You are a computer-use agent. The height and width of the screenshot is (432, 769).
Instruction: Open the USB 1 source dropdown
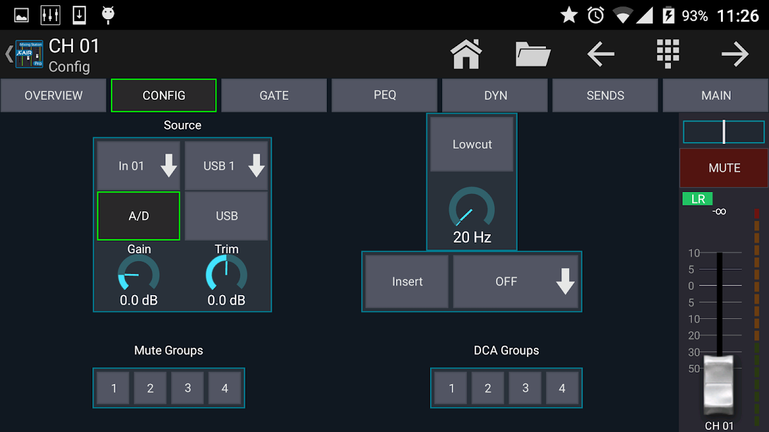click(x=226, y=166)
